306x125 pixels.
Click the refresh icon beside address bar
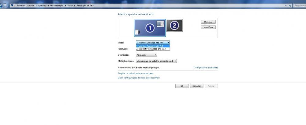tap(290, 6)
